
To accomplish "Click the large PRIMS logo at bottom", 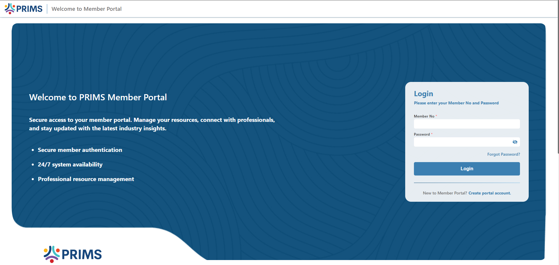I will tap(73, 254).
